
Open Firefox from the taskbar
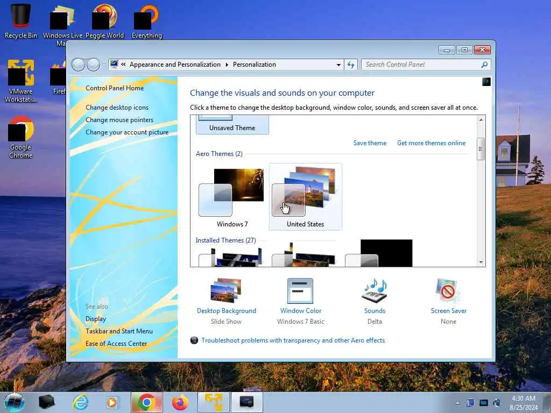click(180, 402)
